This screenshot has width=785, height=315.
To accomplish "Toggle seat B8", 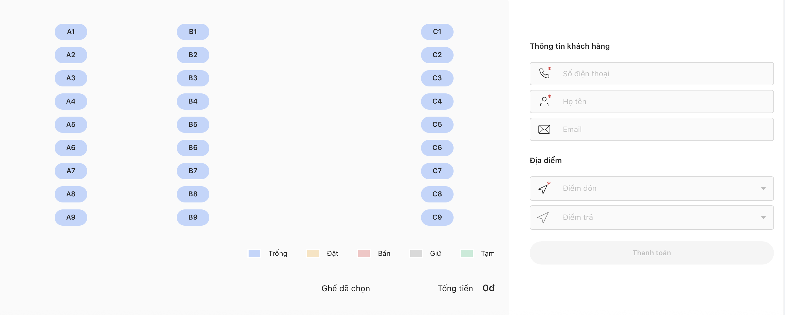I will 193,194.
